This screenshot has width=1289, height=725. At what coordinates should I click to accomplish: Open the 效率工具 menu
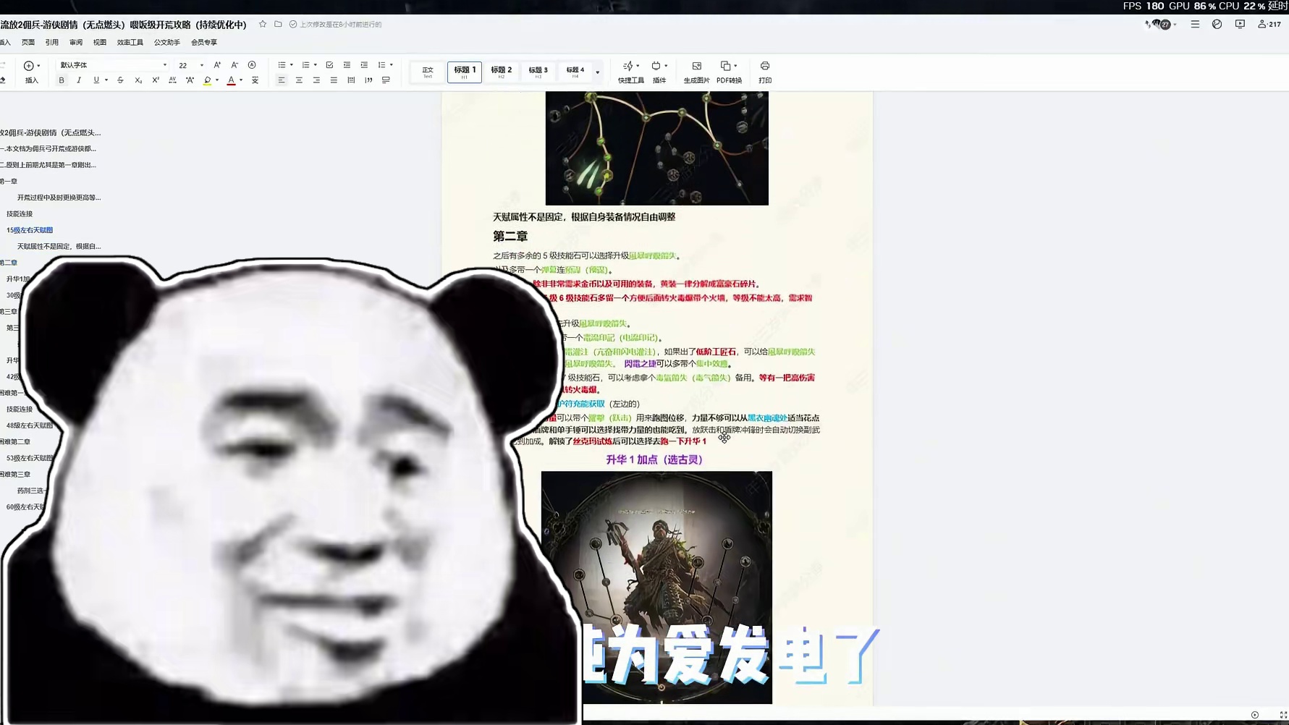tap(130, 42)
